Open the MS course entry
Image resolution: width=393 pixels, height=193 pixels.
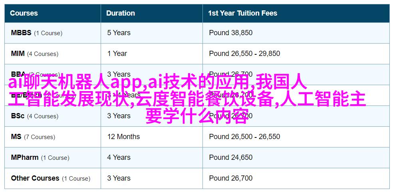pos(16,137)
